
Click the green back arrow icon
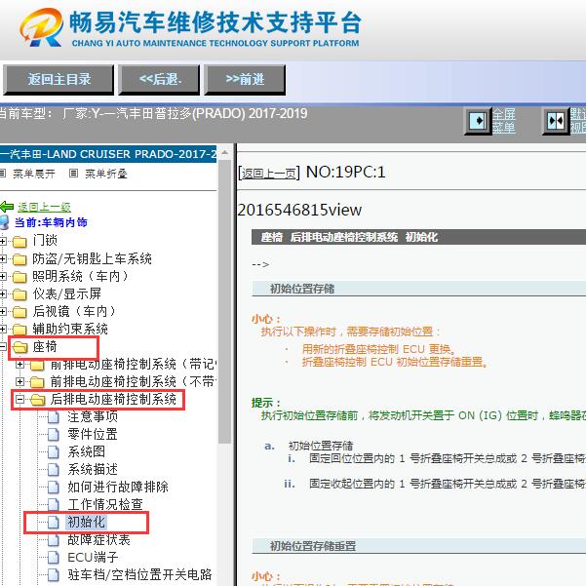(x=7, y=207)
